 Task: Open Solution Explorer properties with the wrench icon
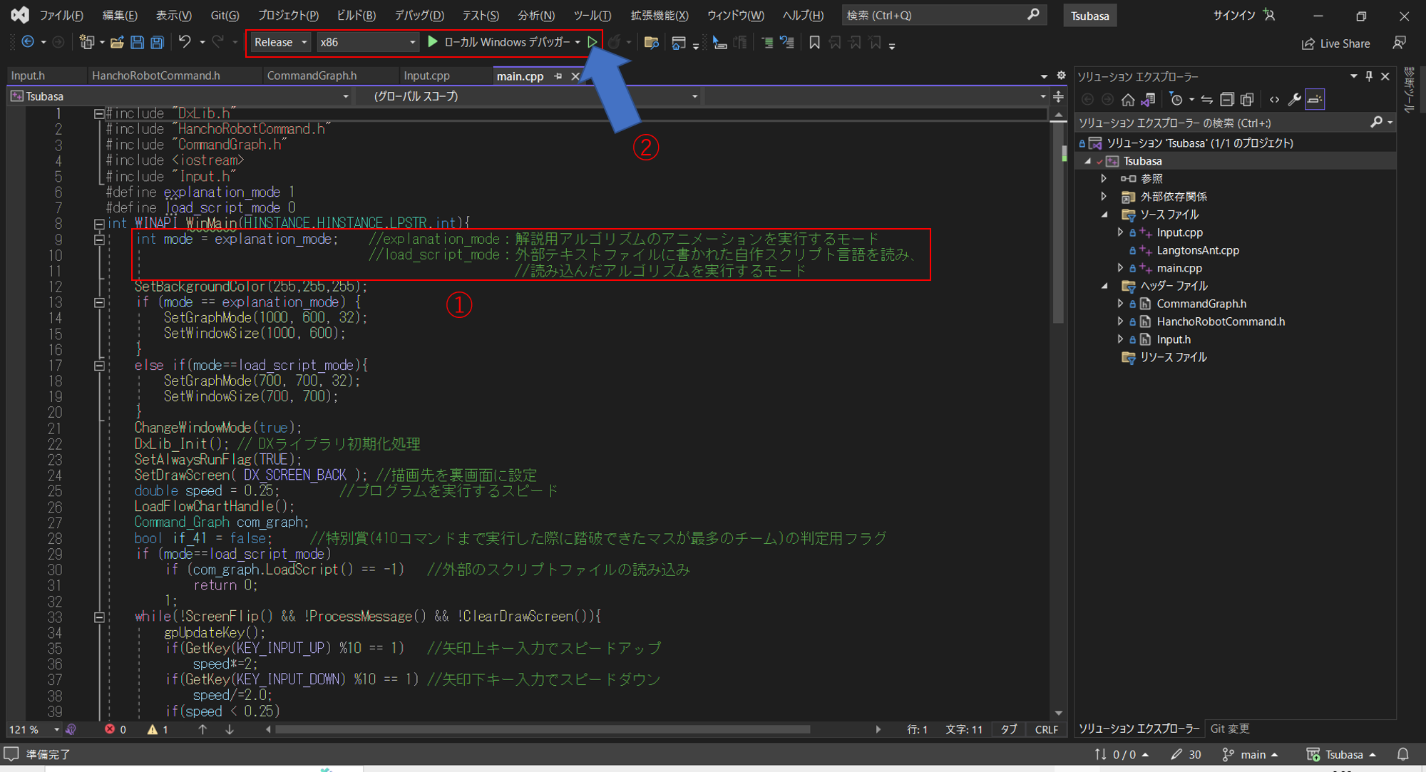[1295, 99]
